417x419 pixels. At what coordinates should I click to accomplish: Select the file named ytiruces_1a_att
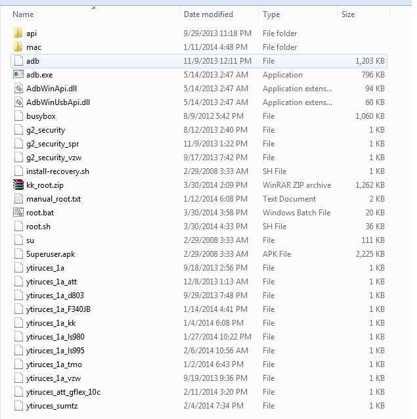[51, 282]
